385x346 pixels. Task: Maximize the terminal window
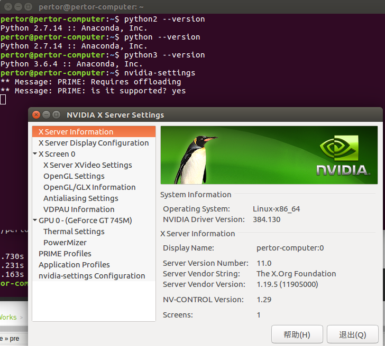pos(27,7)
